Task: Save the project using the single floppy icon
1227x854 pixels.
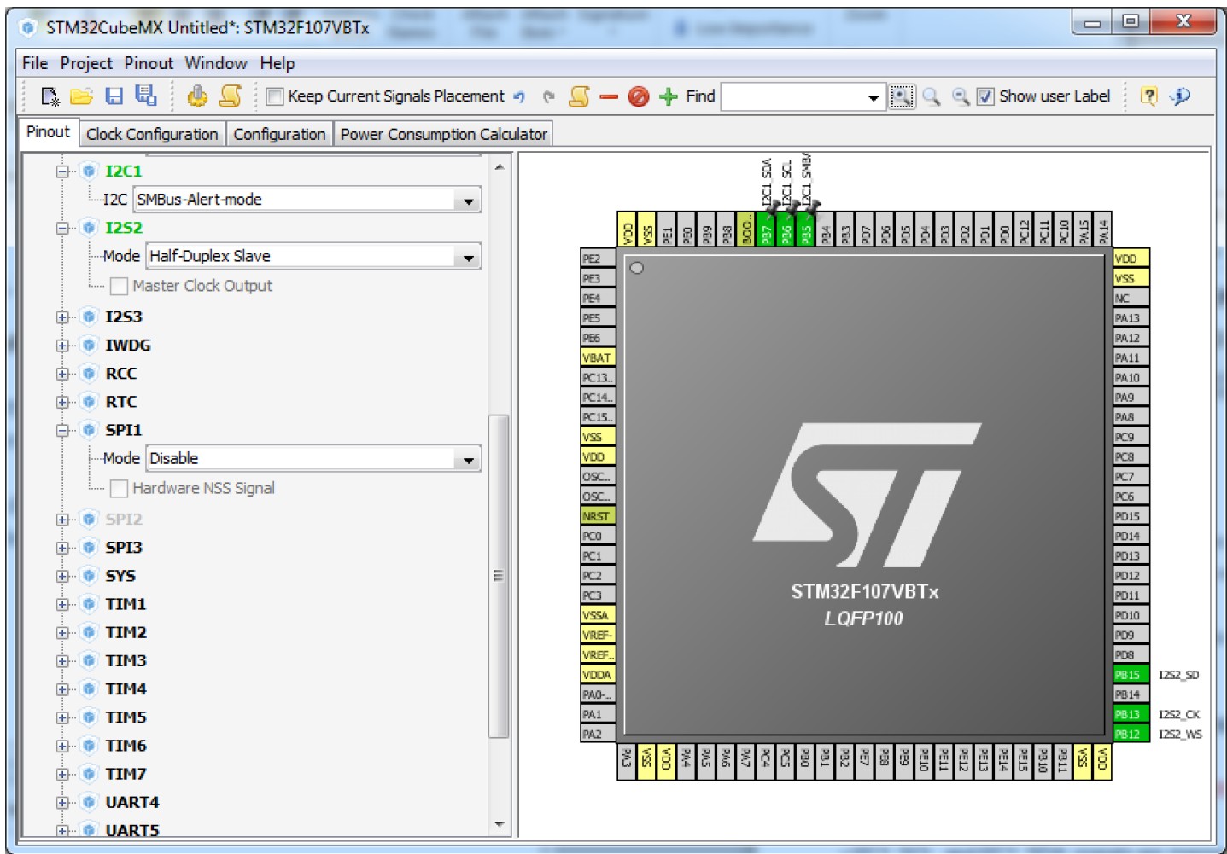Action: (x=114, y=96)
